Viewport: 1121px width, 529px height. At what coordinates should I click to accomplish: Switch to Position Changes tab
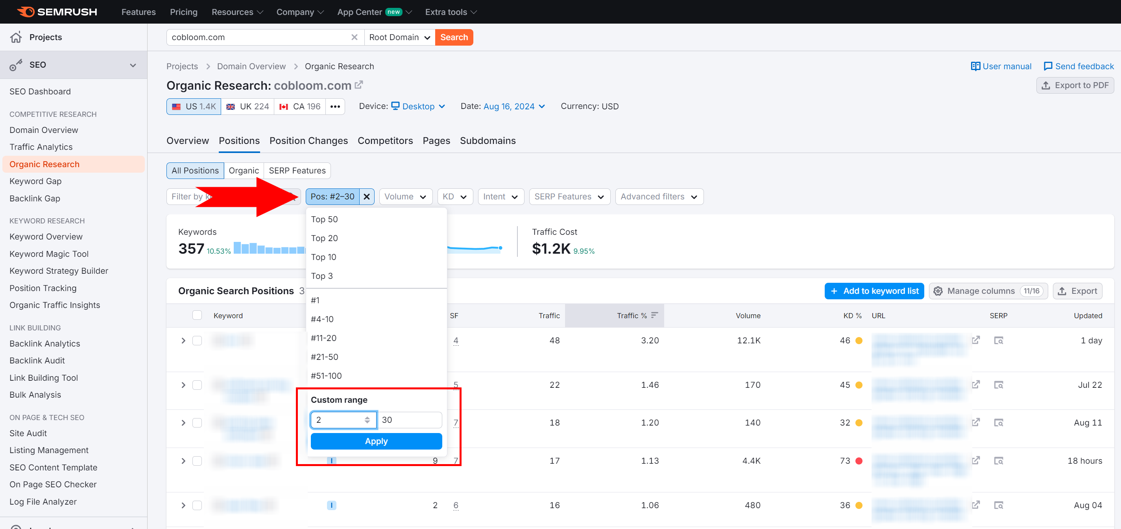(308, 141)
